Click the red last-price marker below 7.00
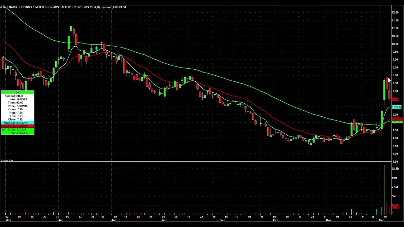404x227 pixels. 395,99
